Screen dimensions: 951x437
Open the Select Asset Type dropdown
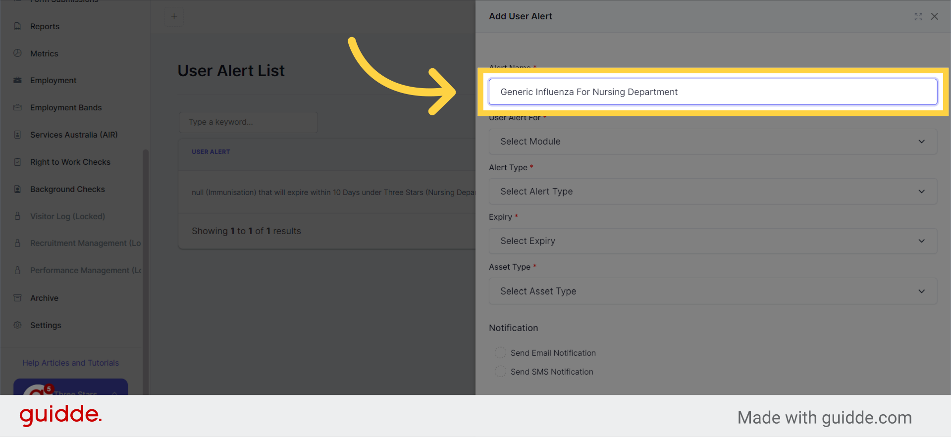point(713,291)
